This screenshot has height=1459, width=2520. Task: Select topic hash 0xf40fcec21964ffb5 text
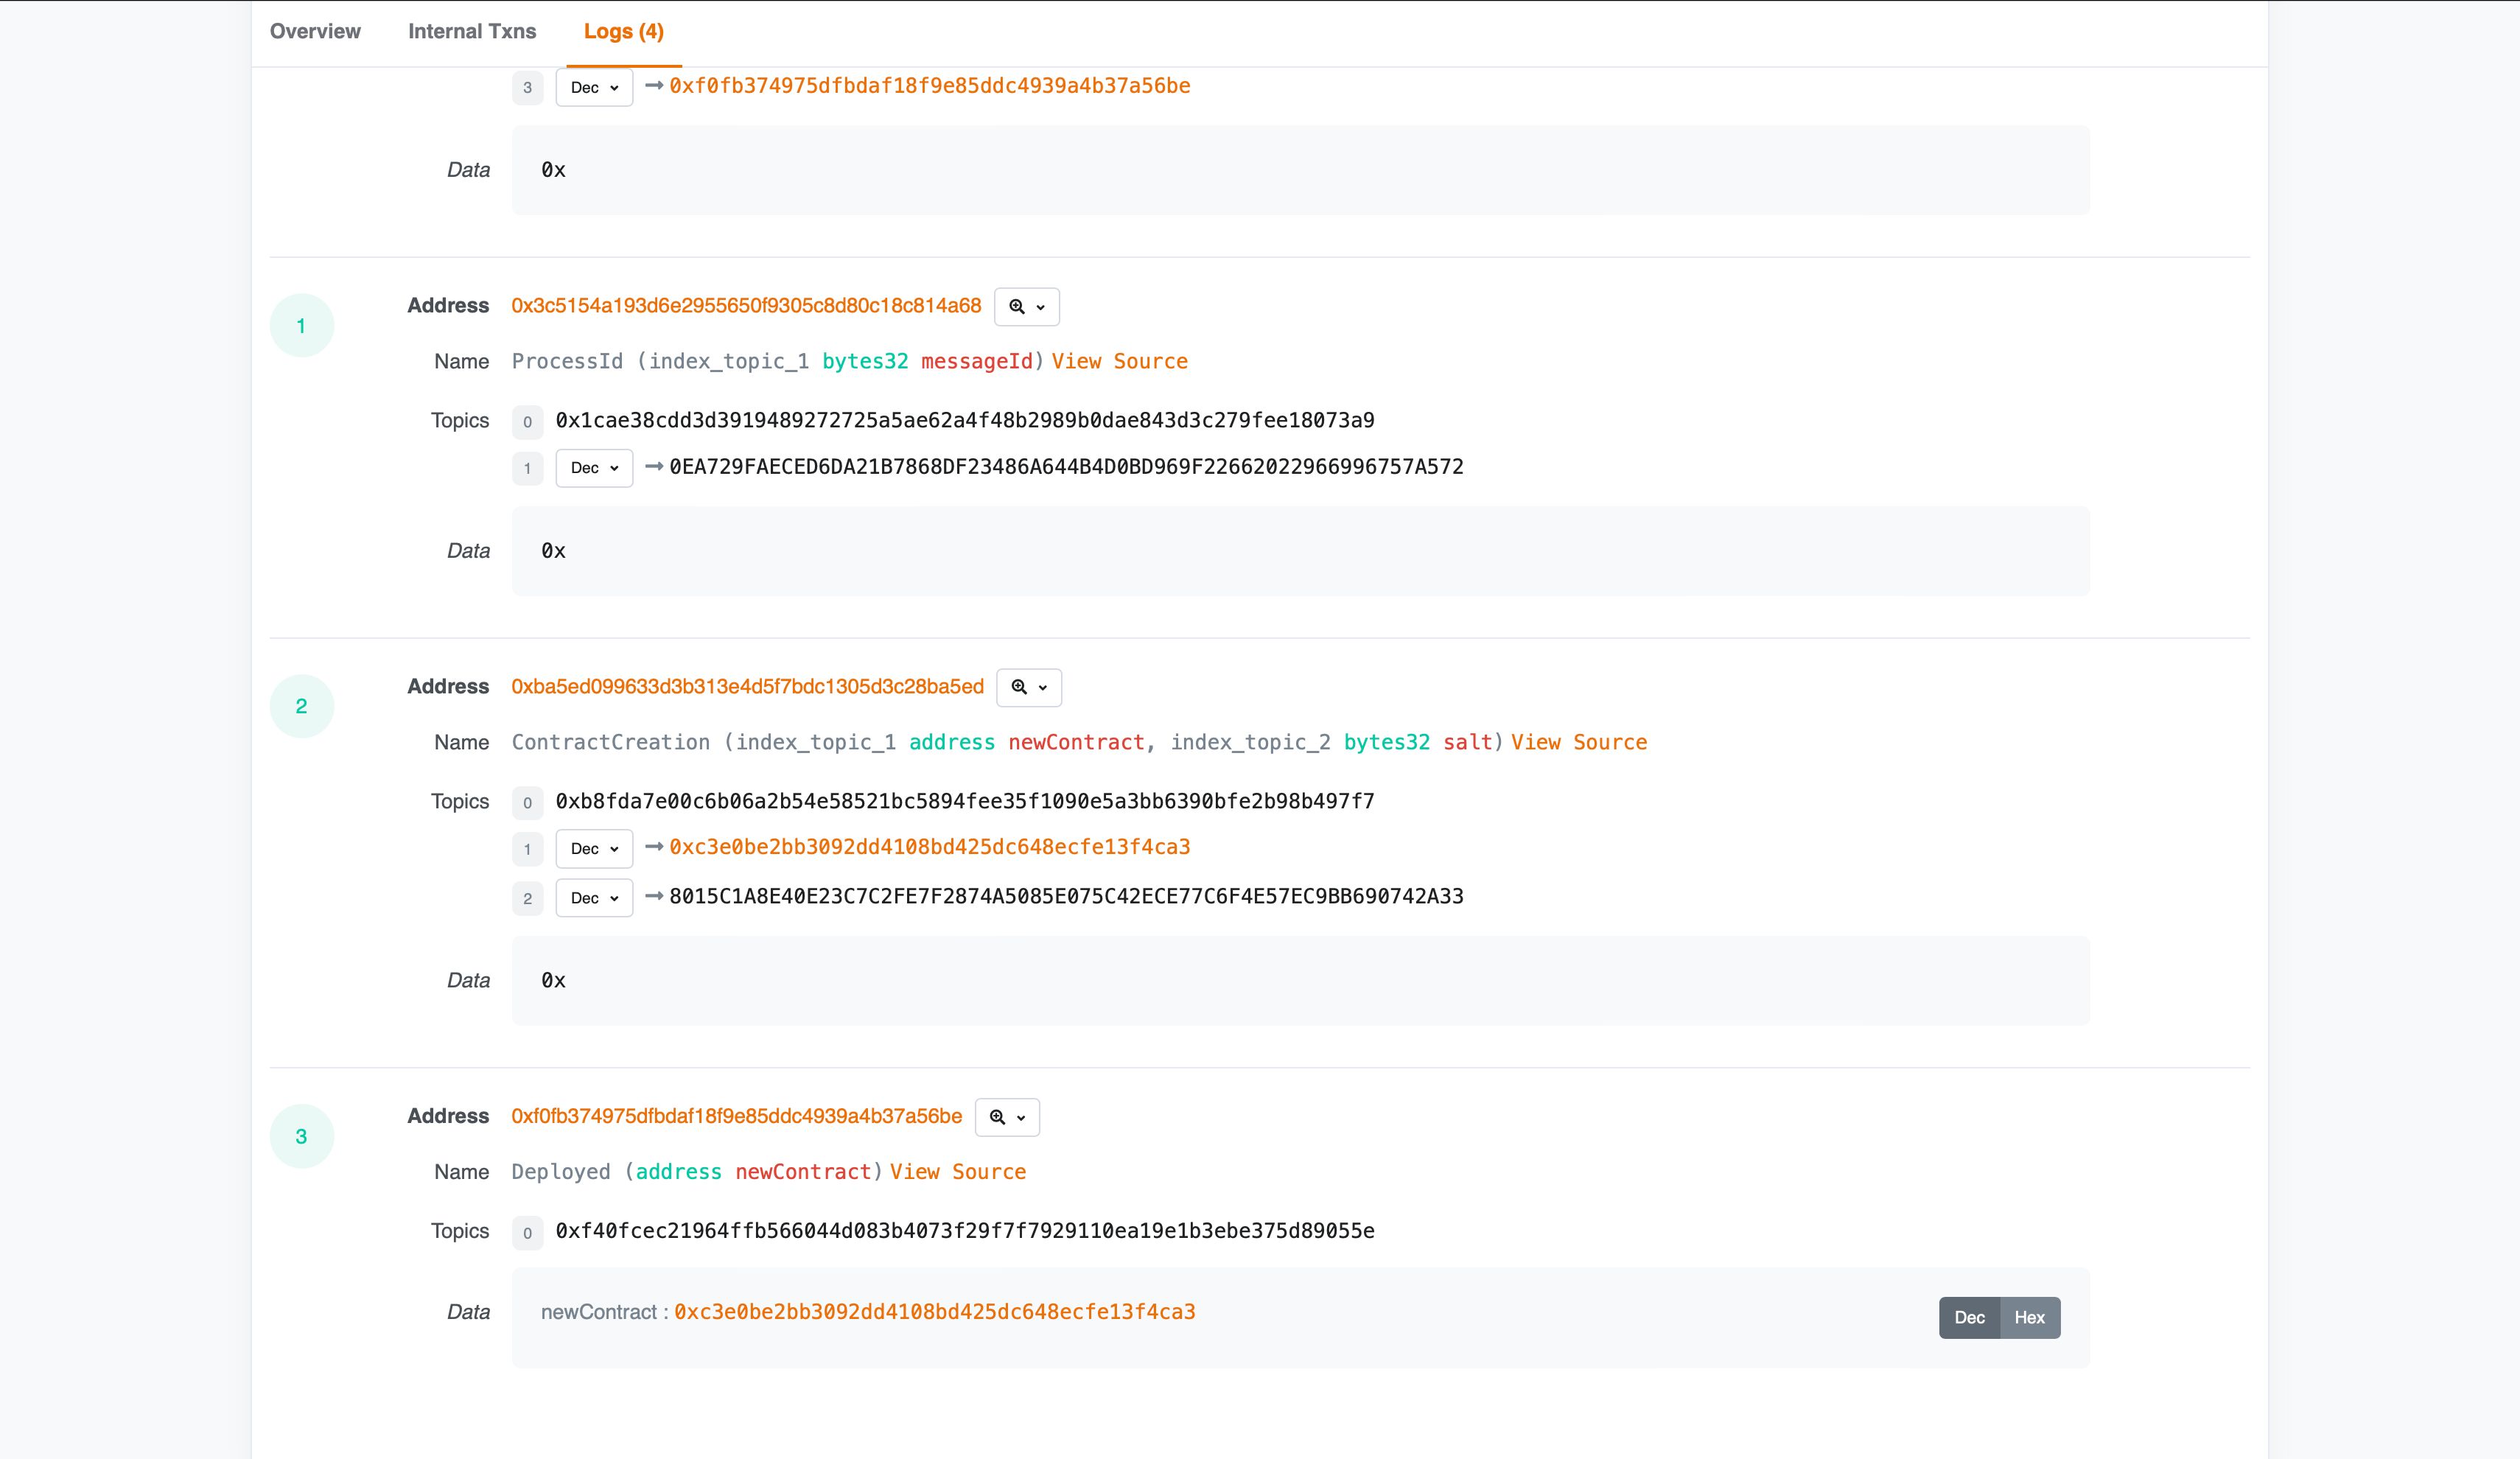click(x=965, y=1231)
